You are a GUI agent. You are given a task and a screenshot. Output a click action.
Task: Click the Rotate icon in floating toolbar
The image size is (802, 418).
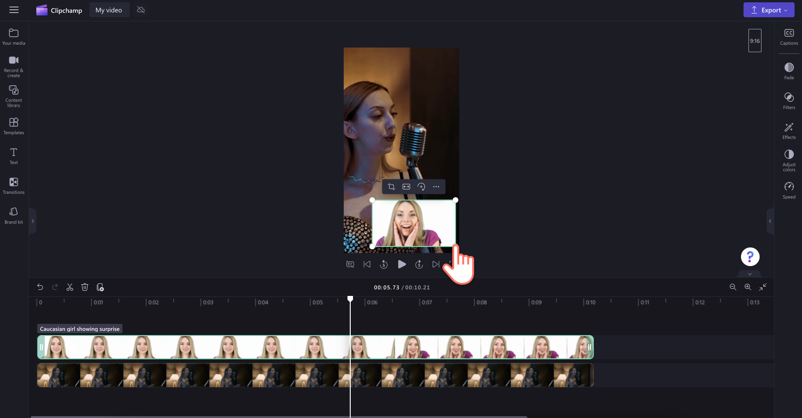(421, 186)
